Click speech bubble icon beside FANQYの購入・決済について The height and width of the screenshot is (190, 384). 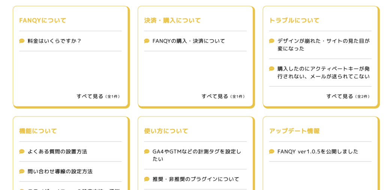point(147,41)
